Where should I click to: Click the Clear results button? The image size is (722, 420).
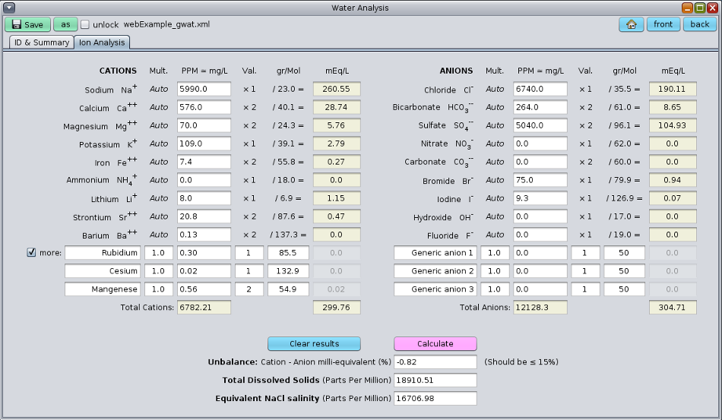pyautogui.click(x=314, y=343)
